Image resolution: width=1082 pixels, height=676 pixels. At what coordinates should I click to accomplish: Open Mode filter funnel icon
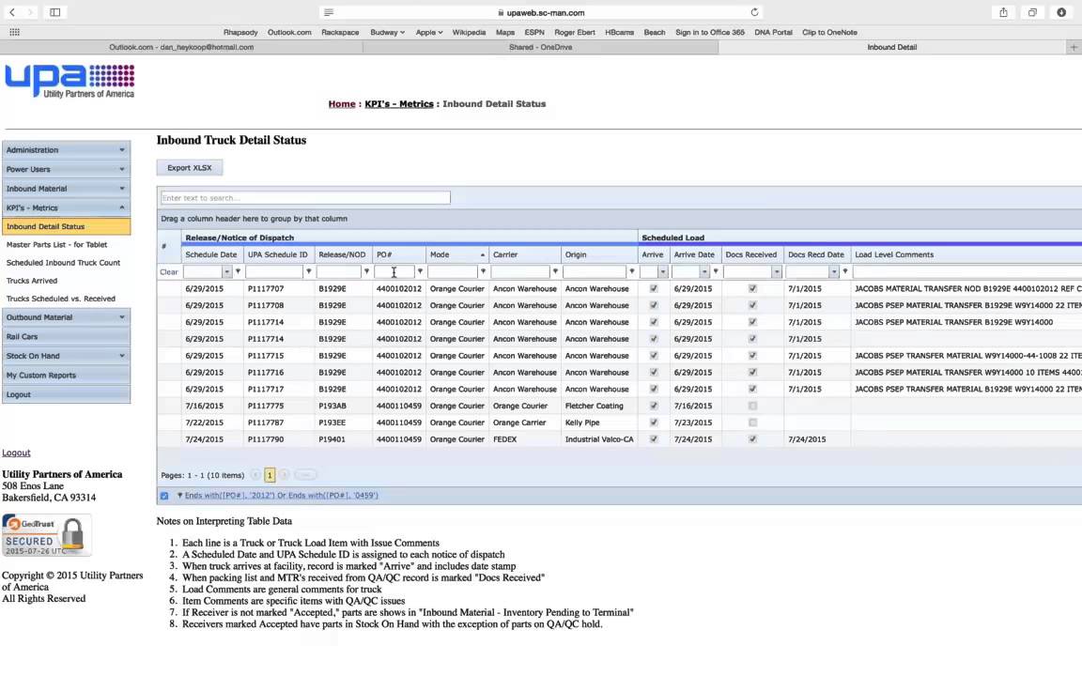[x=483, y=271]
